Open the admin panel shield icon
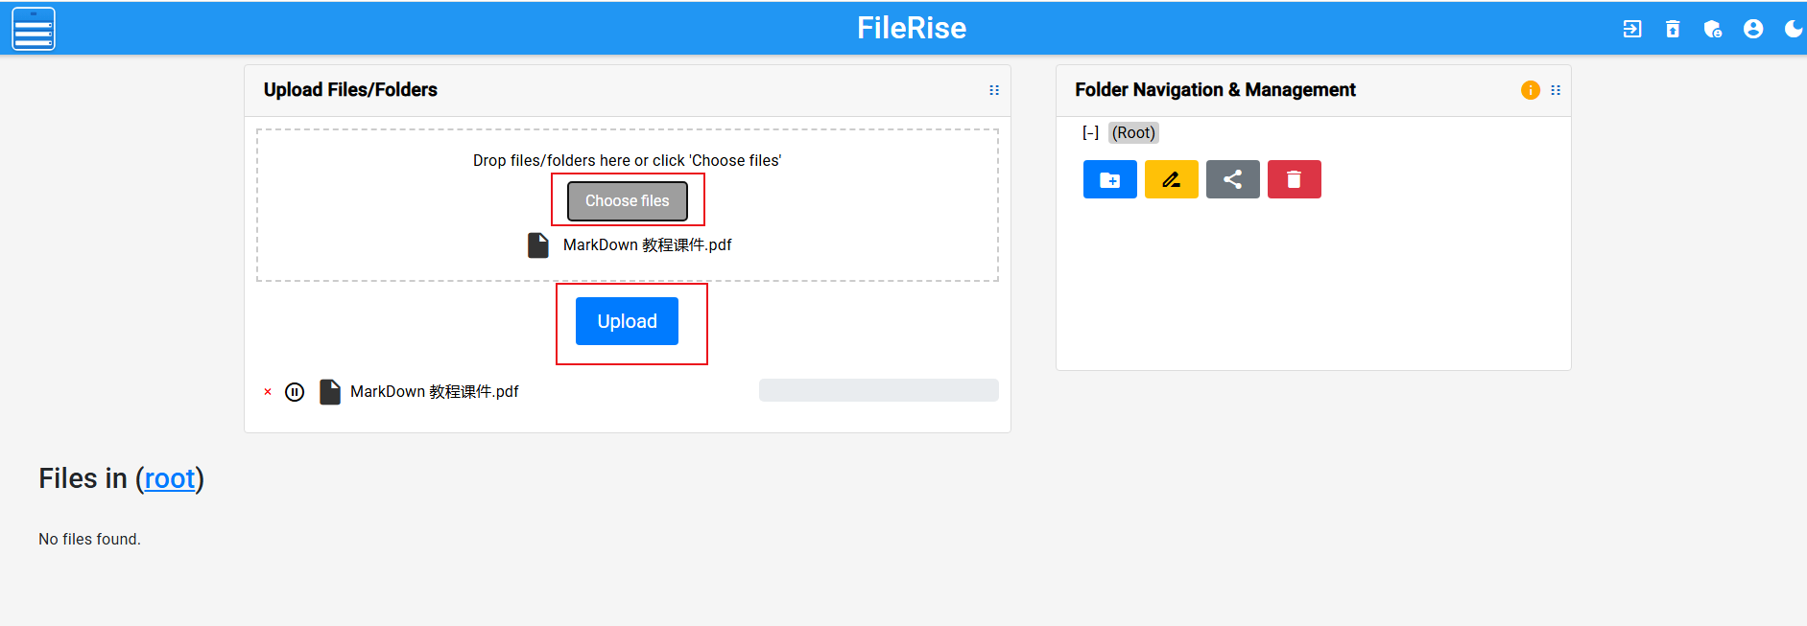This screenshot has width=1807, height=626. (x=1713, y=29)
